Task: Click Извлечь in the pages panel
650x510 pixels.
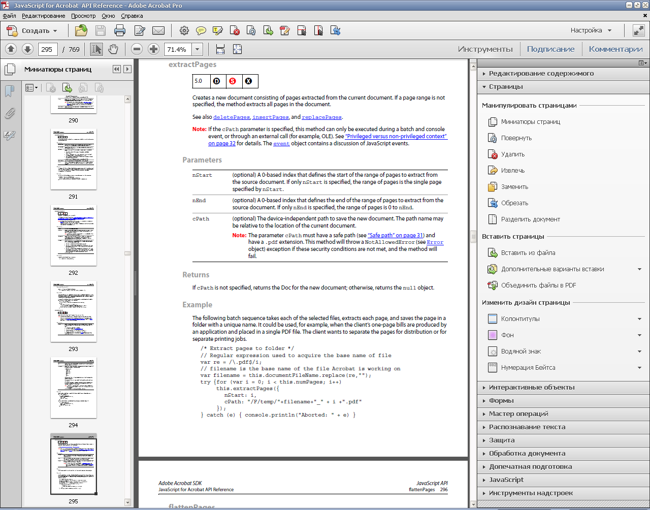Action: click(x=513, y=170)
